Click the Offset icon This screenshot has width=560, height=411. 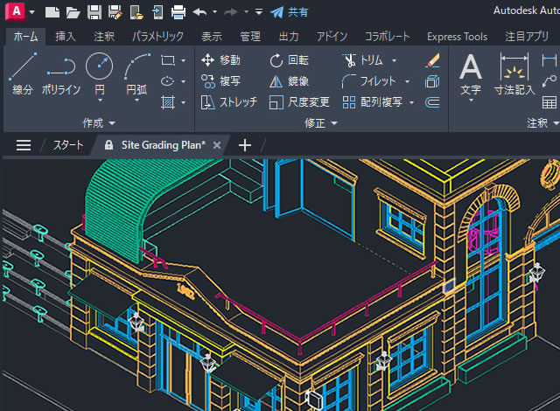click(x=432, y=102)
